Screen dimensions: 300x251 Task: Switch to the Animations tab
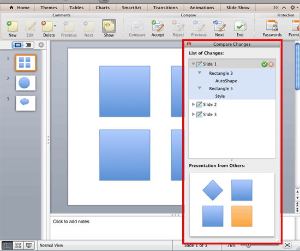click(x=202, y=8)
